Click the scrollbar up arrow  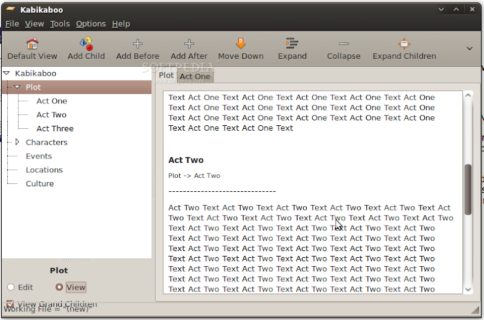468,96
